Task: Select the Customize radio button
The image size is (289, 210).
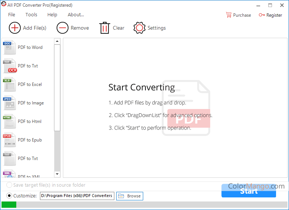Action: 9,196
